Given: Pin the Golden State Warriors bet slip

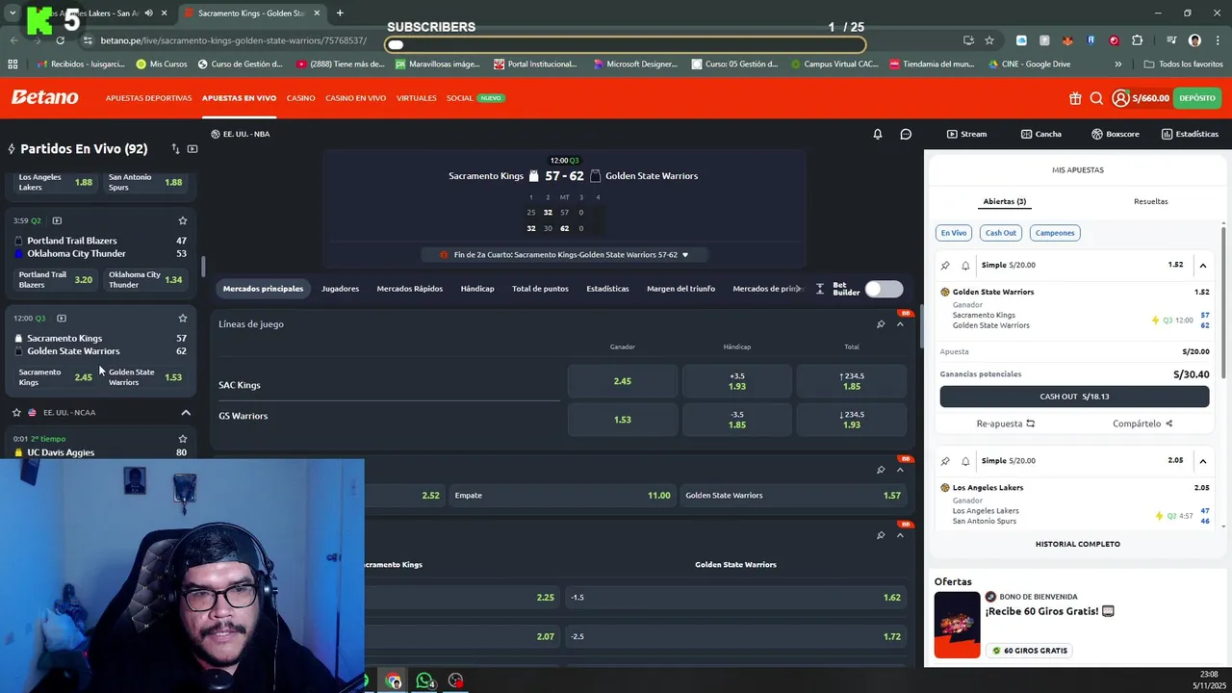Looking at the screenshot, I should click(x=945, y=265).
